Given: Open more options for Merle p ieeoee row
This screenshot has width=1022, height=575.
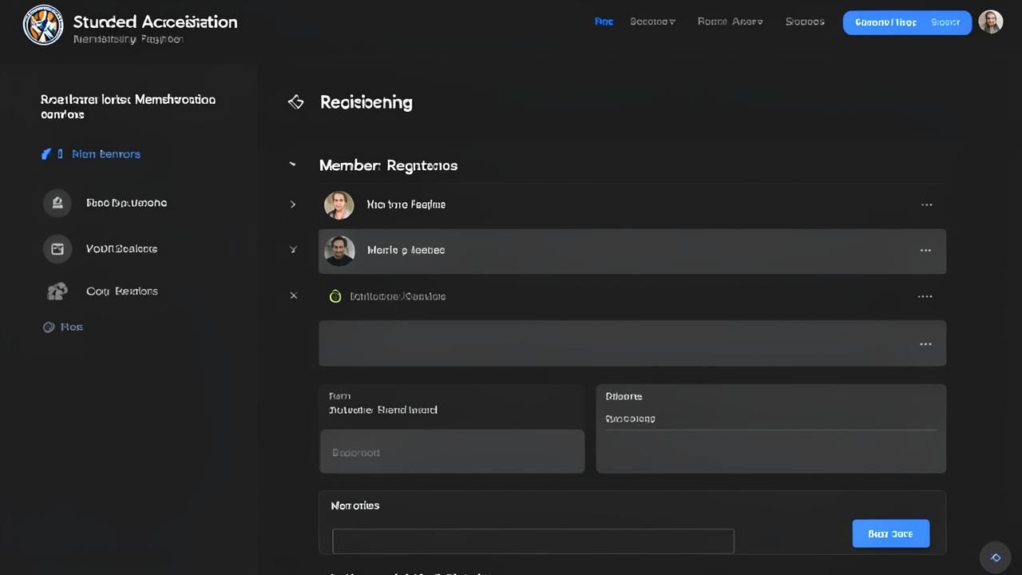Looking at the screenshot, I should (925, 250).
